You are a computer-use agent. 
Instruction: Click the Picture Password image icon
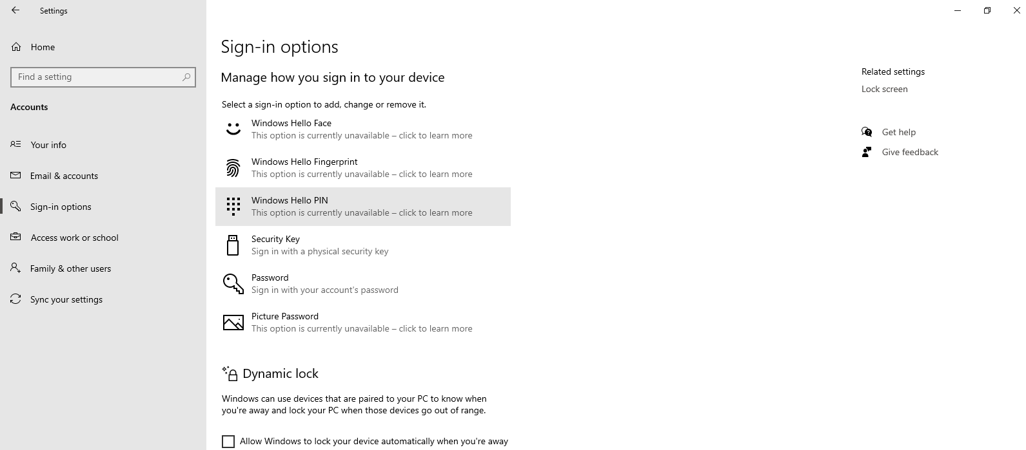(x=233, y=323)
